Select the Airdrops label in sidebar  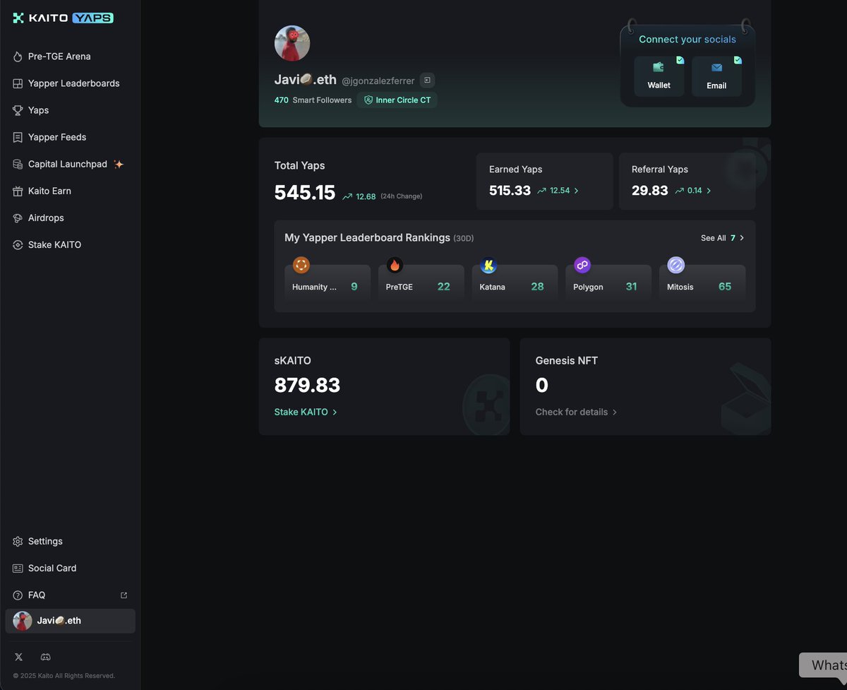46,218
